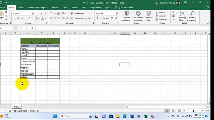
Task: Add a new sheet with plus icon
Action: 28,107
